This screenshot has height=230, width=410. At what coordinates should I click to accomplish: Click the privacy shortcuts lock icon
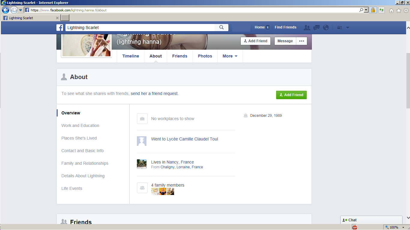coord(339,28)
